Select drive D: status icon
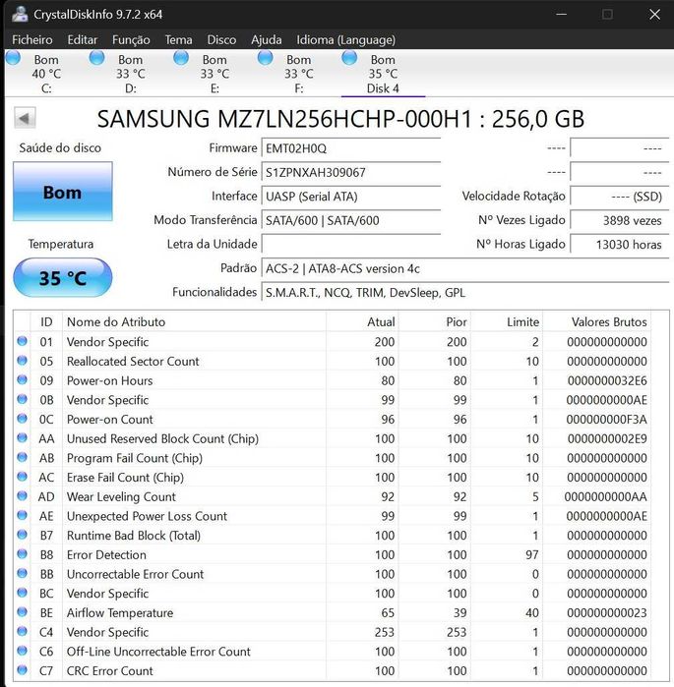The height and width of the screenshot is (687, 674). [96, 58]
